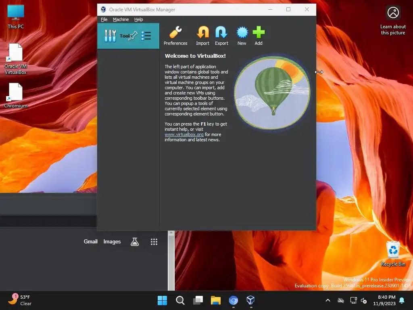Open the Windows Start menu
This screenshot has height=310, width=413.
[162, 300]
